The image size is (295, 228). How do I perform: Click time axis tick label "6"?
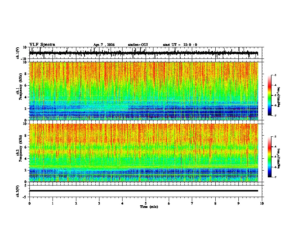point(169,203)
